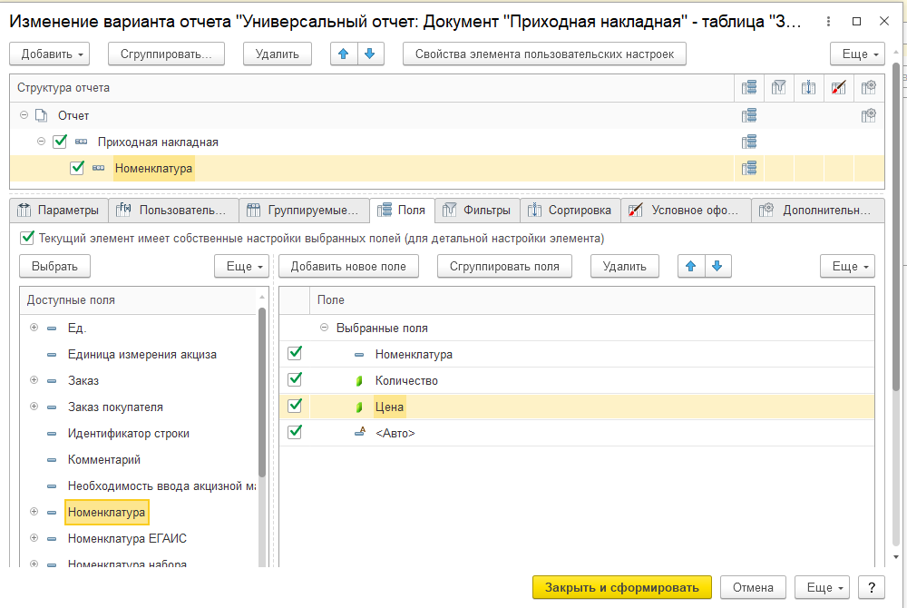
Task: Expand the Заказ покупателя available field
Action: [34, 407]
